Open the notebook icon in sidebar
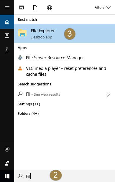The width and height of the screenshot is (115, 182). [x=7, y=36]
